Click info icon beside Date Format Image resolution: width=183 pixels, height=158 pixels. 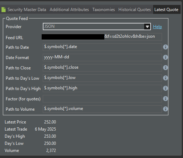pyautogui.click(x=166, y=57)
